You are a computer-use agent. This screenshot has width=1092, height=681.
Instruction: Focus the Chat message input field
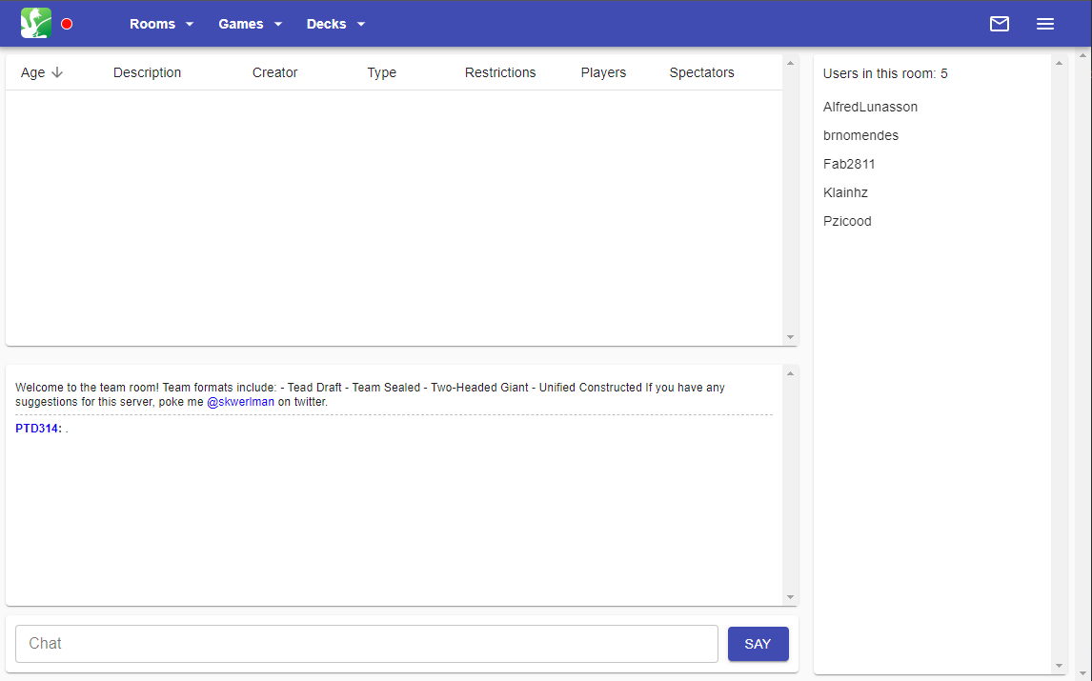coord(366,644)
